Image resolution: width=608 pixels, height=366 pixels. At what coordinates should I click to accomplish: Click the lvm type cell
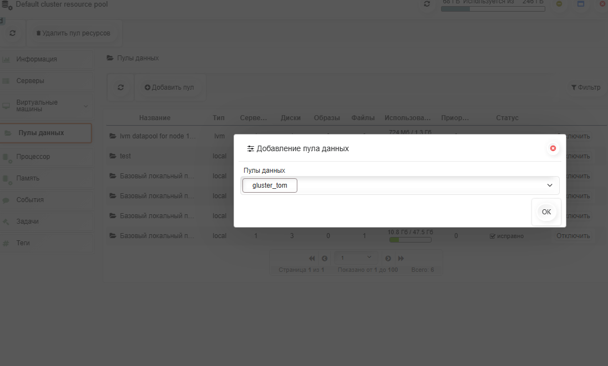[x=220, y=136]
